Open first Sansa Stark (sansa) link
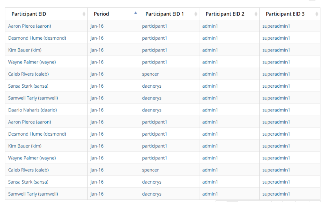 [28, 86]
